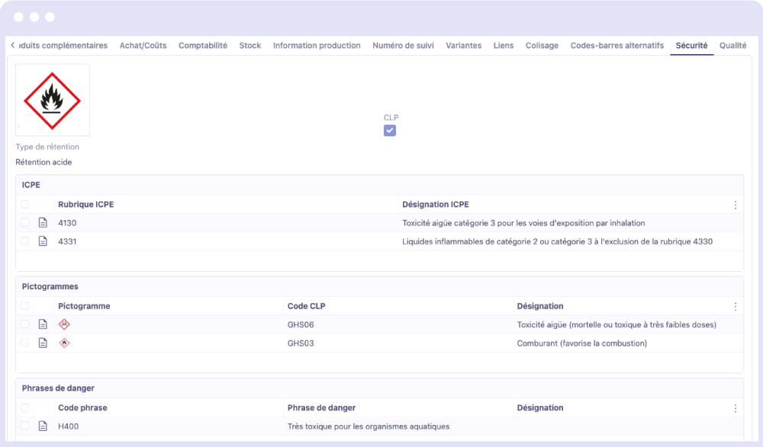Viewport: 763px width, 447px height.
Task: Sort by Code CLP column header
Action: 307,306
